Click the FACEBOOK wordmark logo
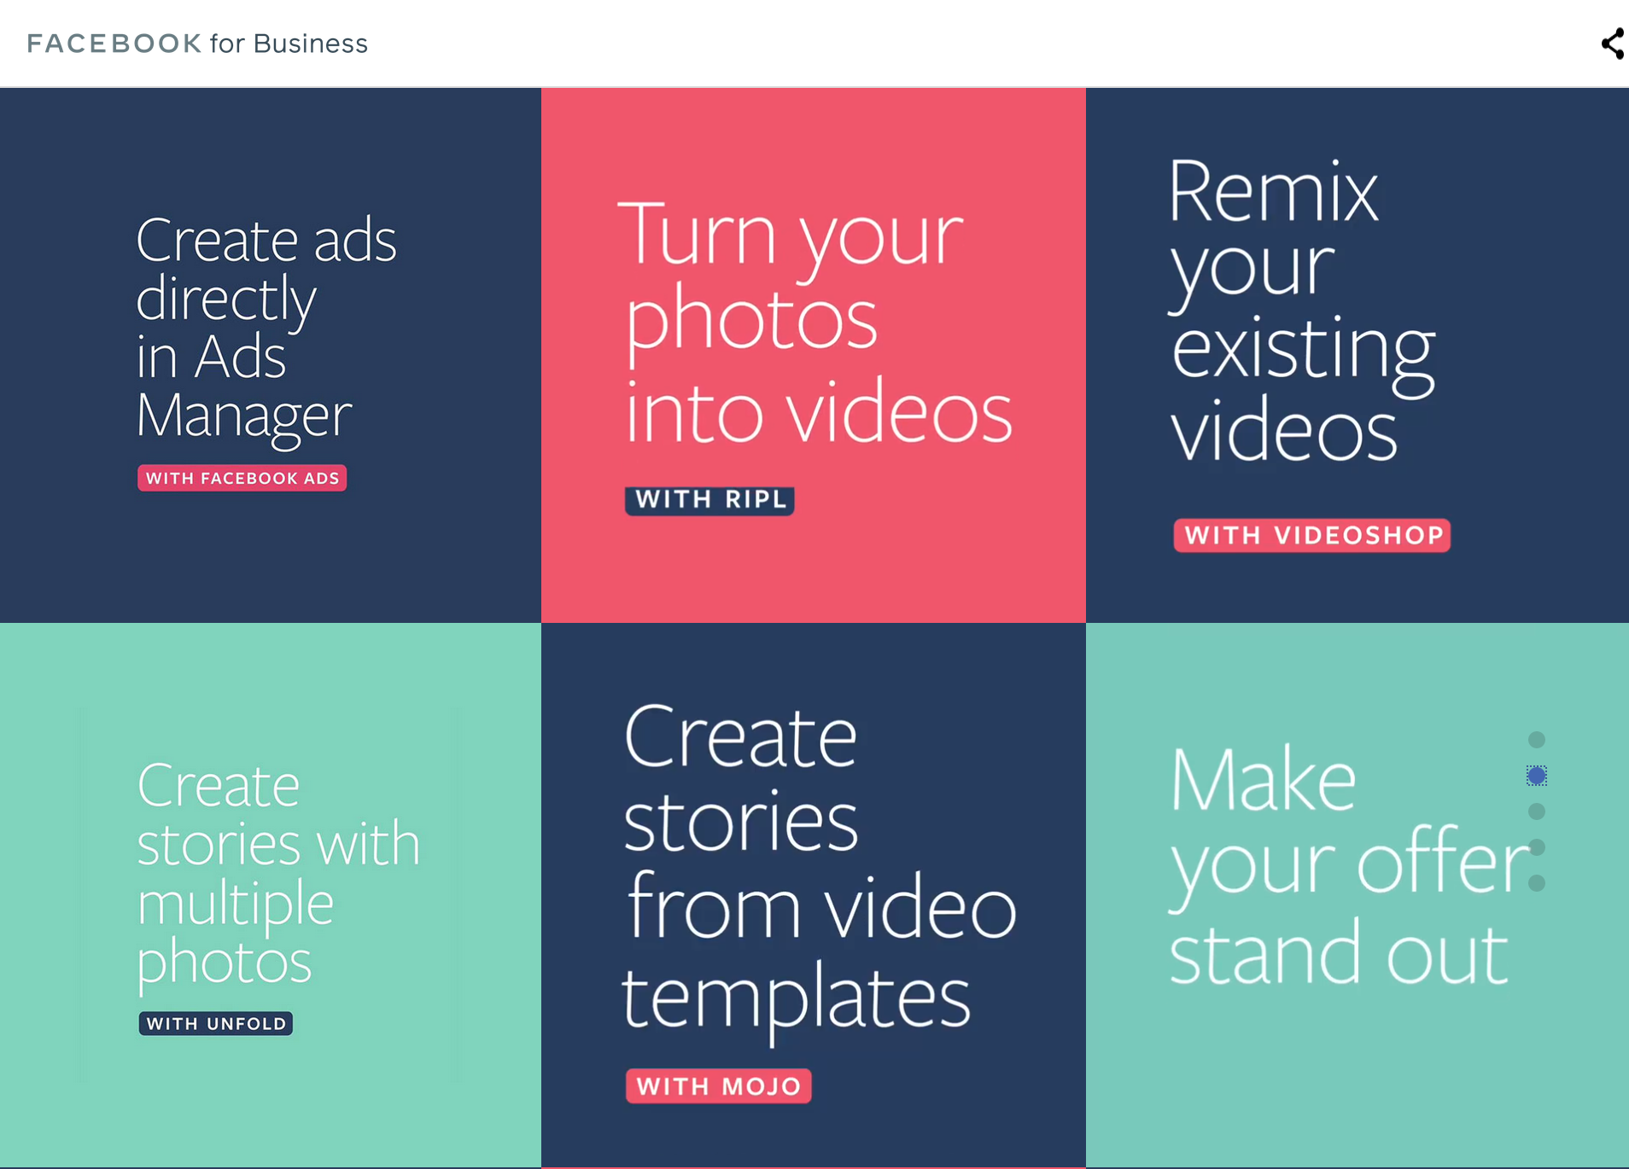The width and height of the screenshot is (1629, 1169). (114, 44)
